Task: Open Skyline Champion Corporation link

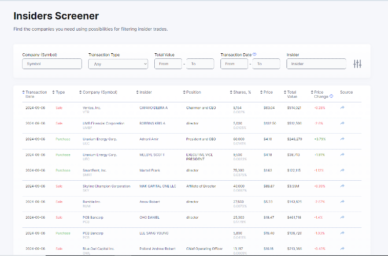Action: click(107, 186)
